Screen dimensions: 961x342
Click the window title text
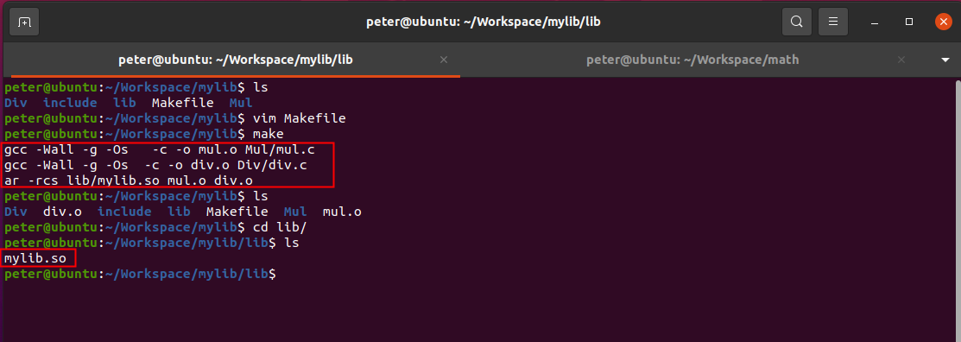[483, 22]
